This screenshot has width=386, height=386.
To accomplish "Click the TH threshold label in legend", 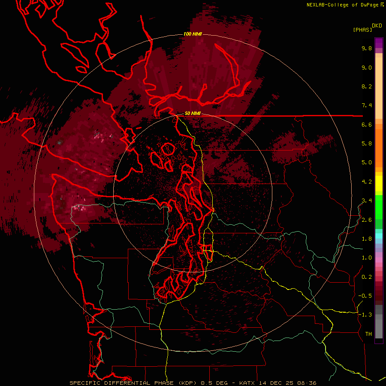I will [x=368, y=334].
